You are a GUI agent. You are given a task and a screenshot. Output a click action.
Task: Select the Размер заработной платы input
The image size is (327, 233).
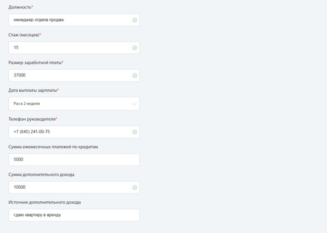click(x=70, y=75)
